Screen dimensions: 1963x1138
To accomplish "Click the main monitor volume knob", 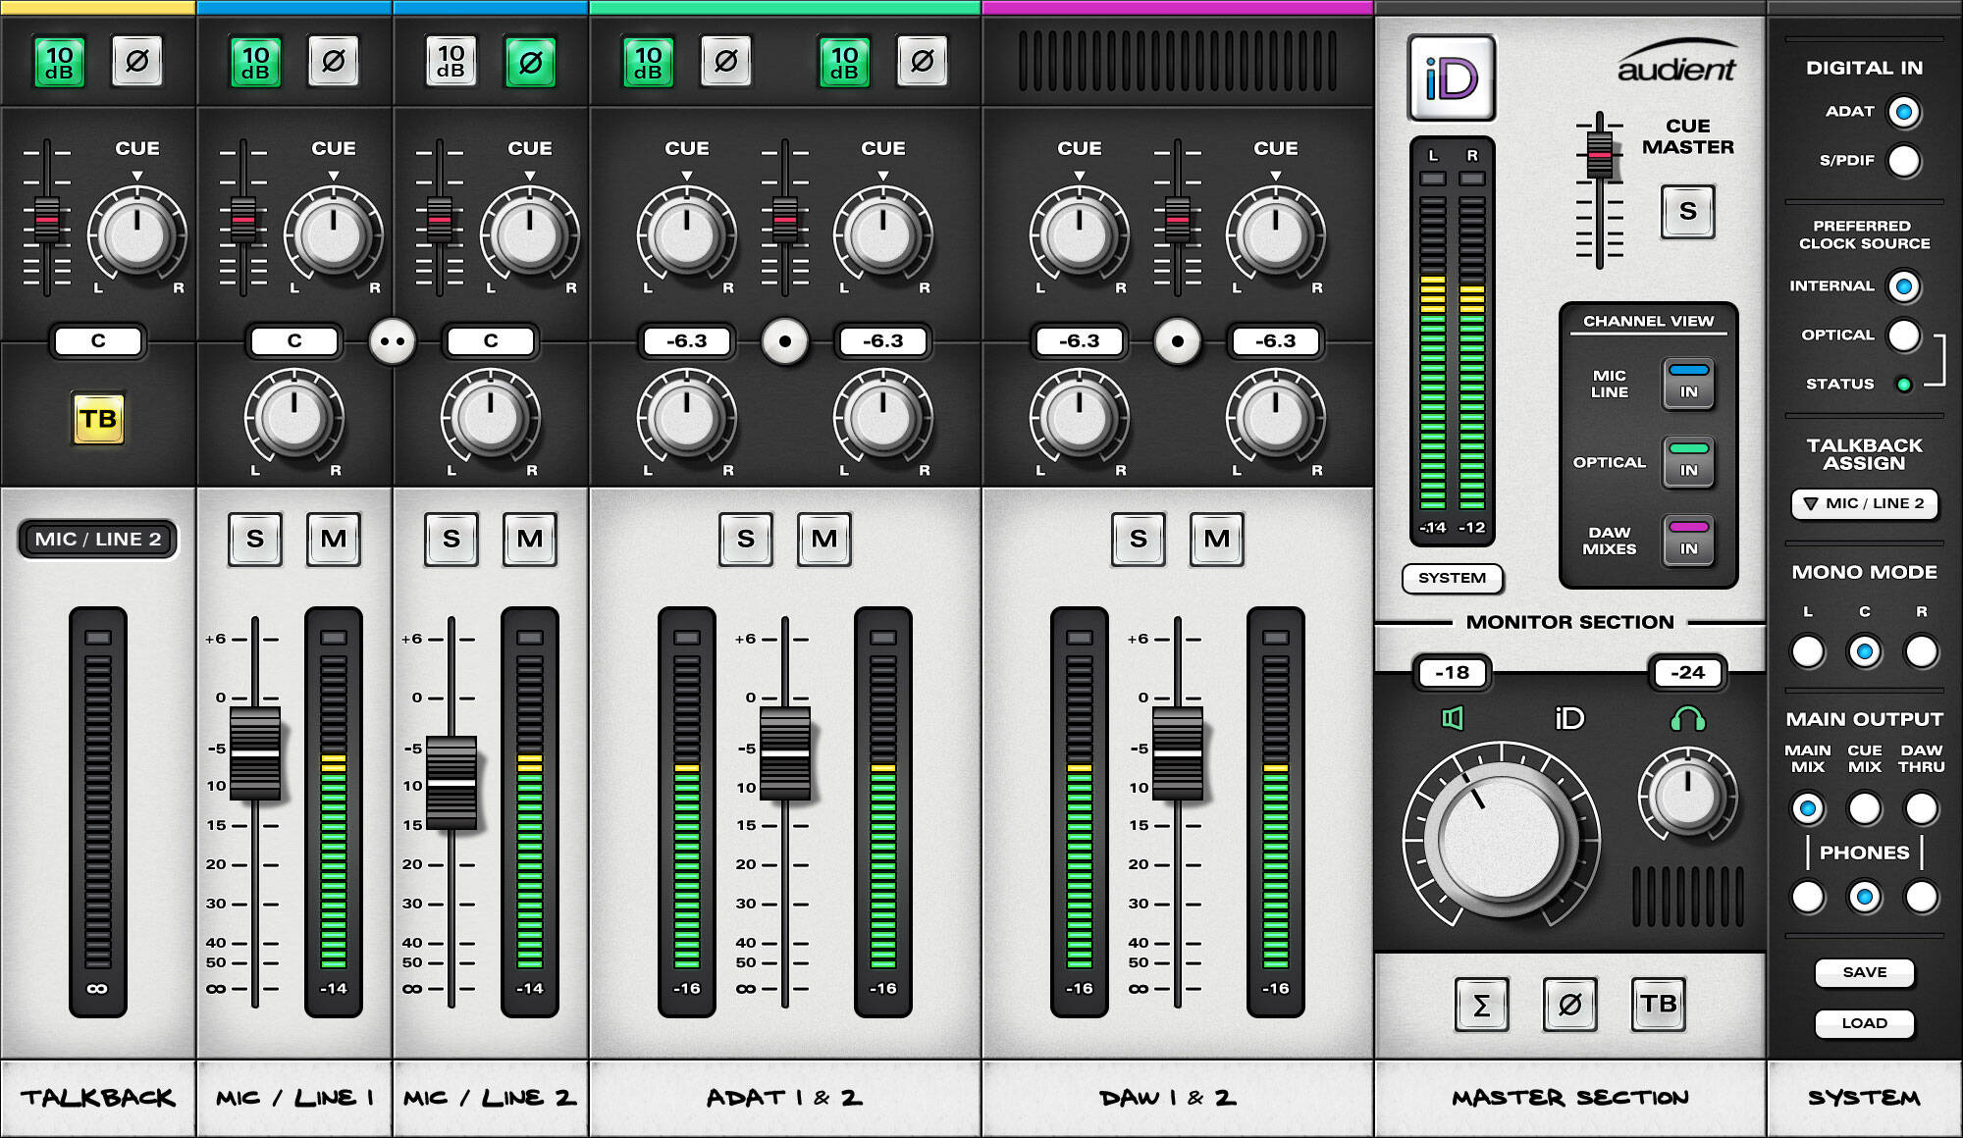I will pos(1502,839).
